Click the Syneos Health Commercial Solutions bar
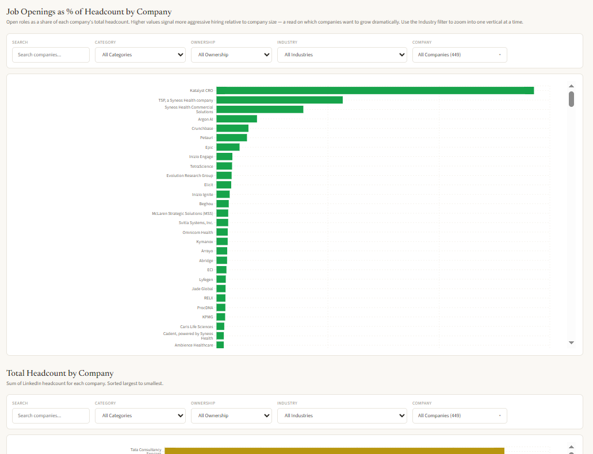Viewport: 593px width, 454px height. click(x=260, y=109)
